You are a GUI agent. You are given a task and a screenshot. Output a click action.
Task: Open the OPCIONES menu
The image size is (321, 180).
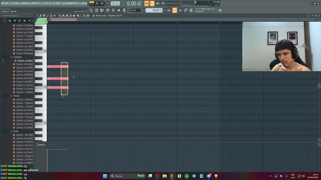[x=58, y=3]
